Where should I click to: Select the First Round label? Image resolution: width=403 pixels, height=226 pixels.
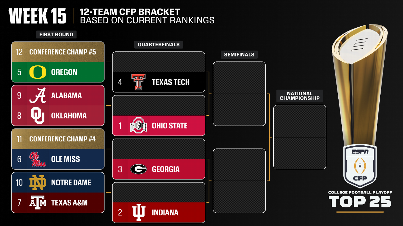pyautogui.click(x=56, y=34)
